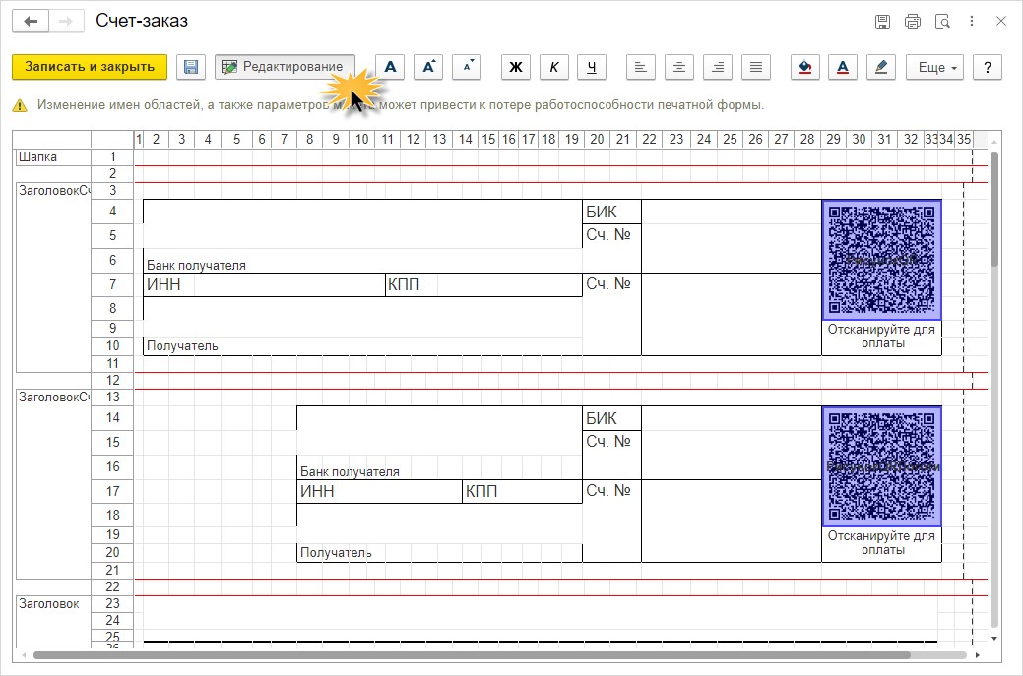Select the upper QR code picture

tap(881, 260)
